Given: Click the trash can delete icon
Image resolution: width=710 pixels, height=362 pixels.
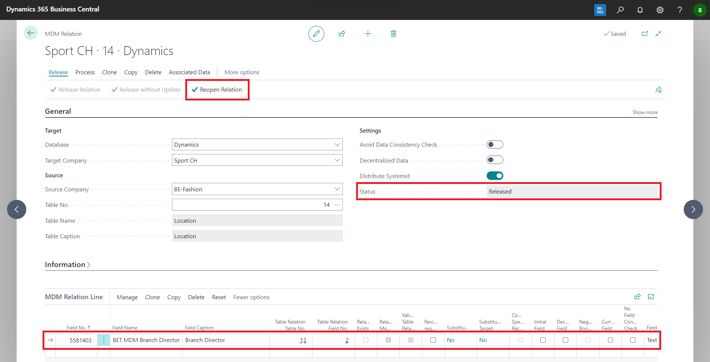Looking at the screenshot, I should point(393,34).
